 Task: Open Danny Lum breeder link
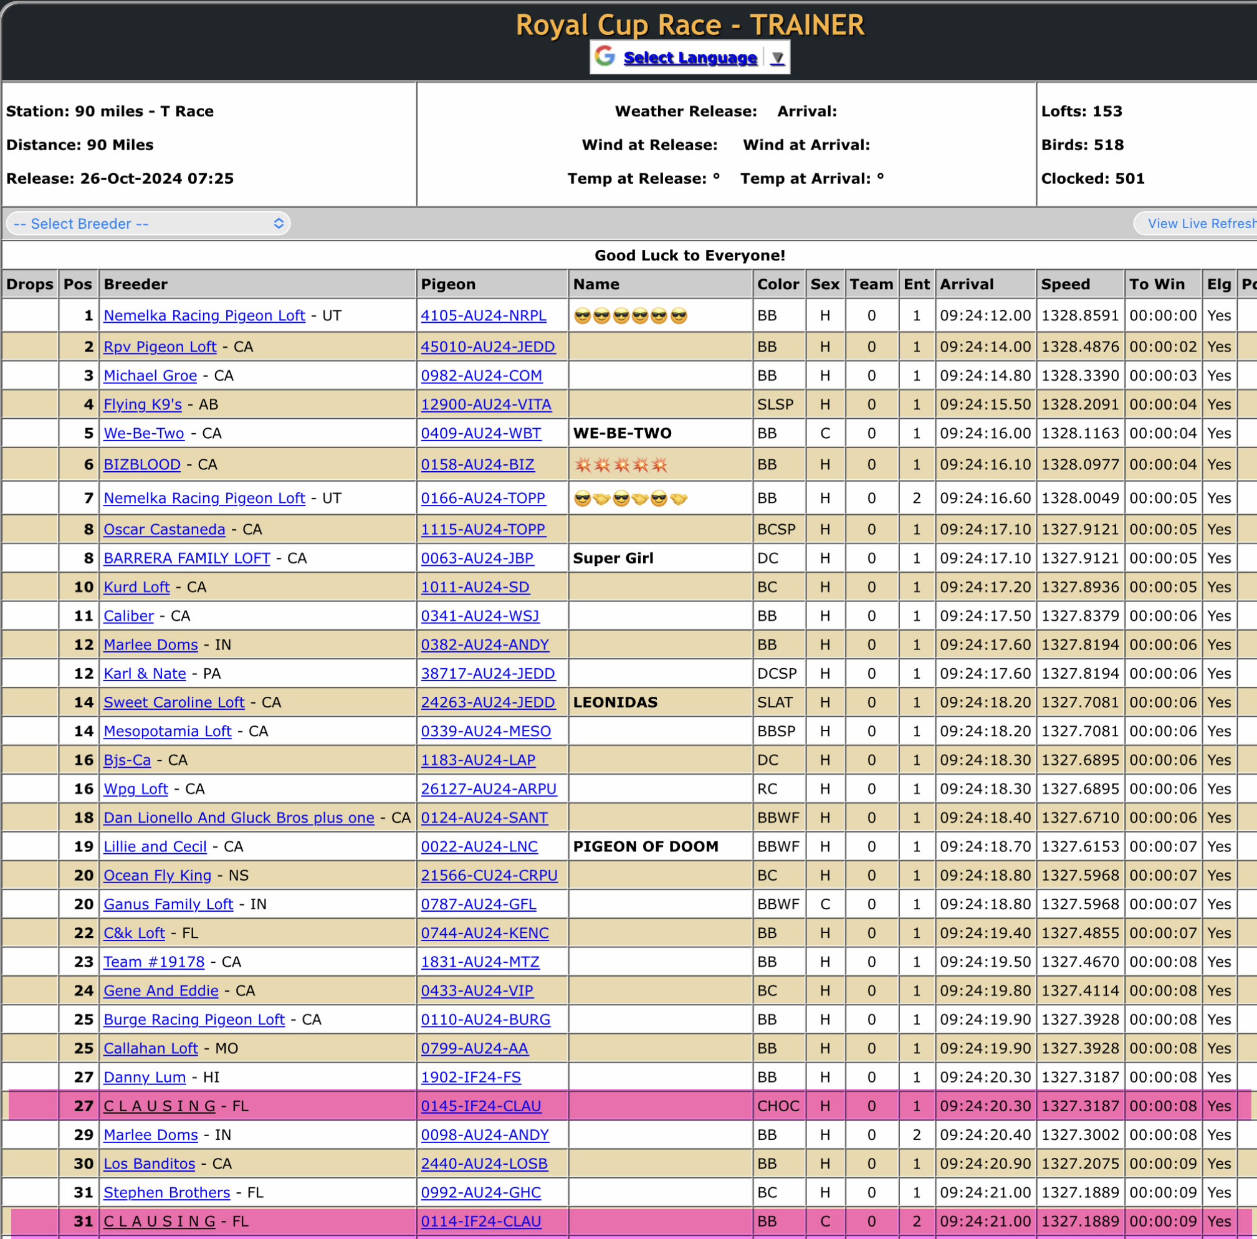145,1077
